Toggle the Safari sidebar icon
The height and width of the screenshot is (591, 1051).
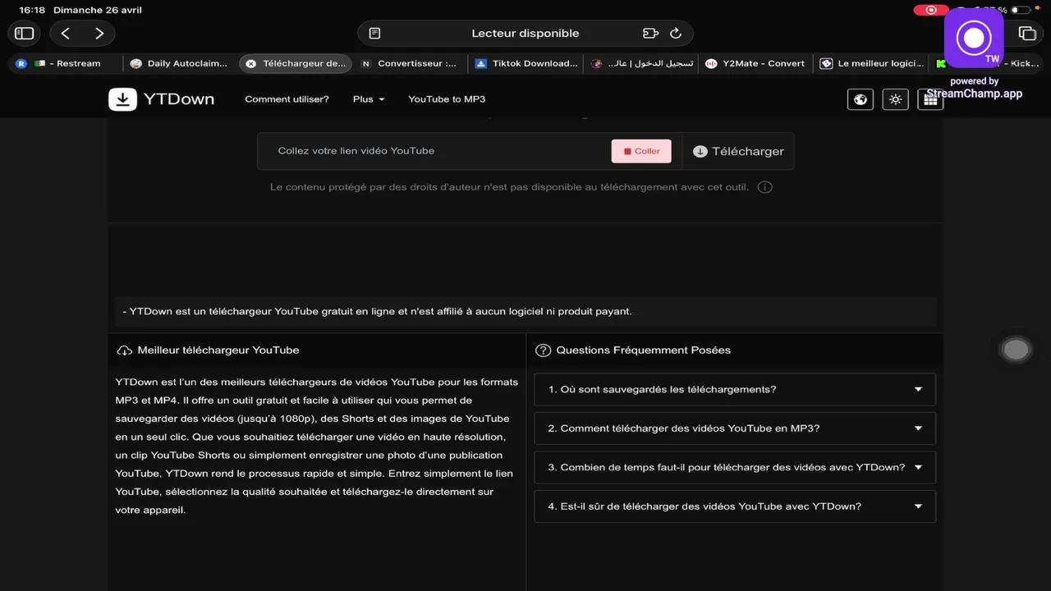25,34
